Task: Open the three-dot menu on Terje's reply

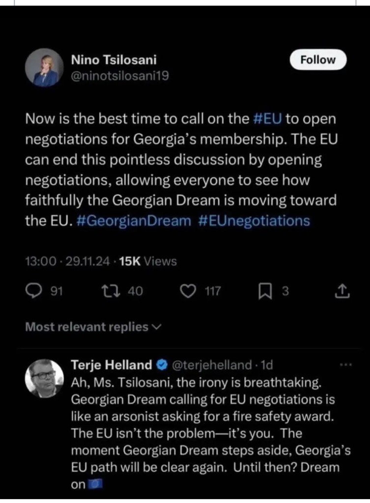Action: click(x=346, y=365)
